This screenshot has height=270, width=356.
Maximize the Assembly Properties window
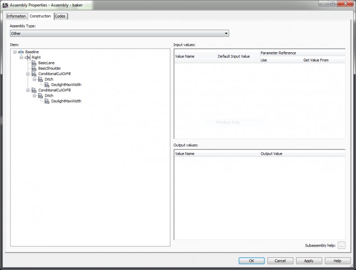point(333,4)
